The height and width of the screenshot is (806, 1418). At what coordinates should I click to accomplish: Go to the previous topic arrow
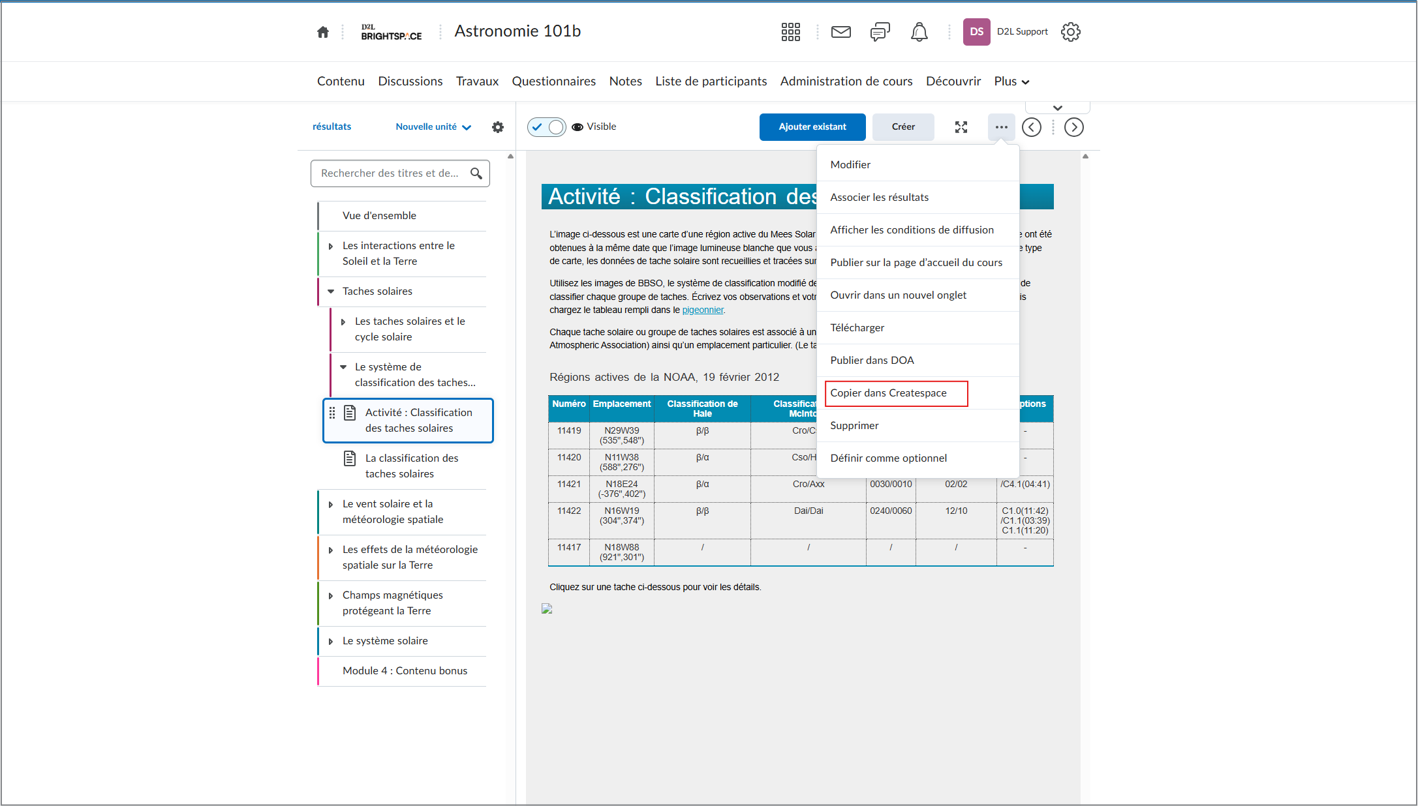pyautogui.click(x=1032, y=127)
